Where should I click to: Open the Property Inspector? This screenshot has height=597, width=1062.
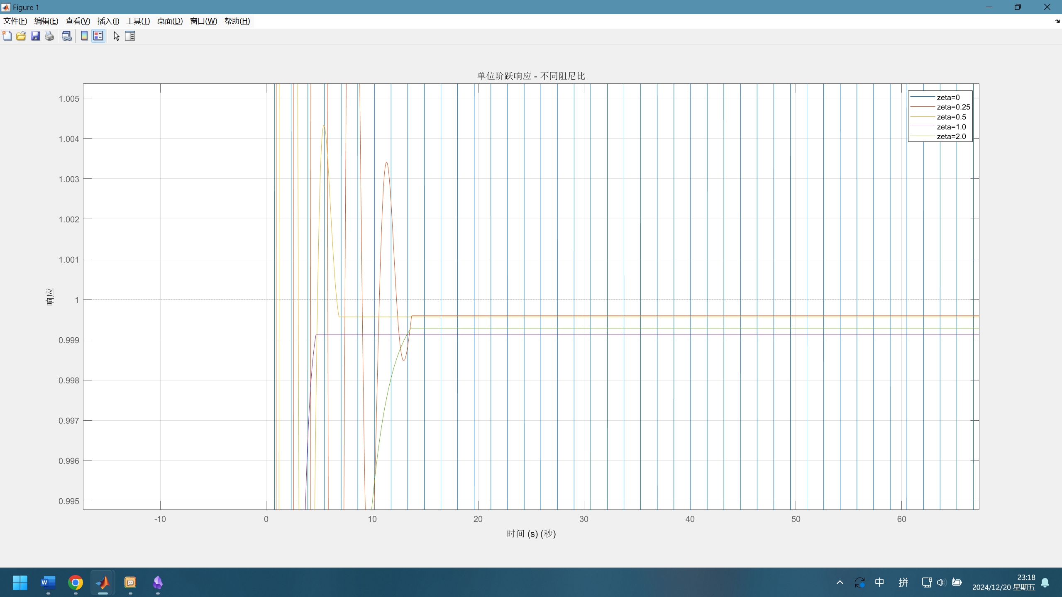[130, 36]
